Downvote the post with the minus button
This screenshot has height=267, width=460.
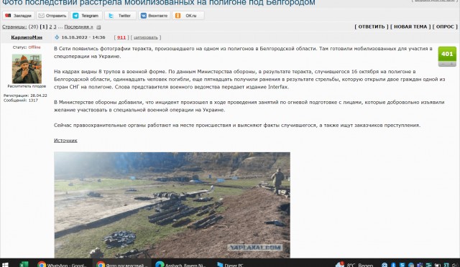point(443,64)
